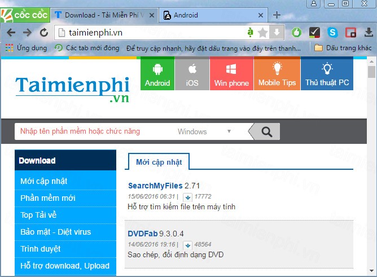
Task: Click the vertical scrollbar thumb
Action: pyautogui.click(x=372, y=72)
